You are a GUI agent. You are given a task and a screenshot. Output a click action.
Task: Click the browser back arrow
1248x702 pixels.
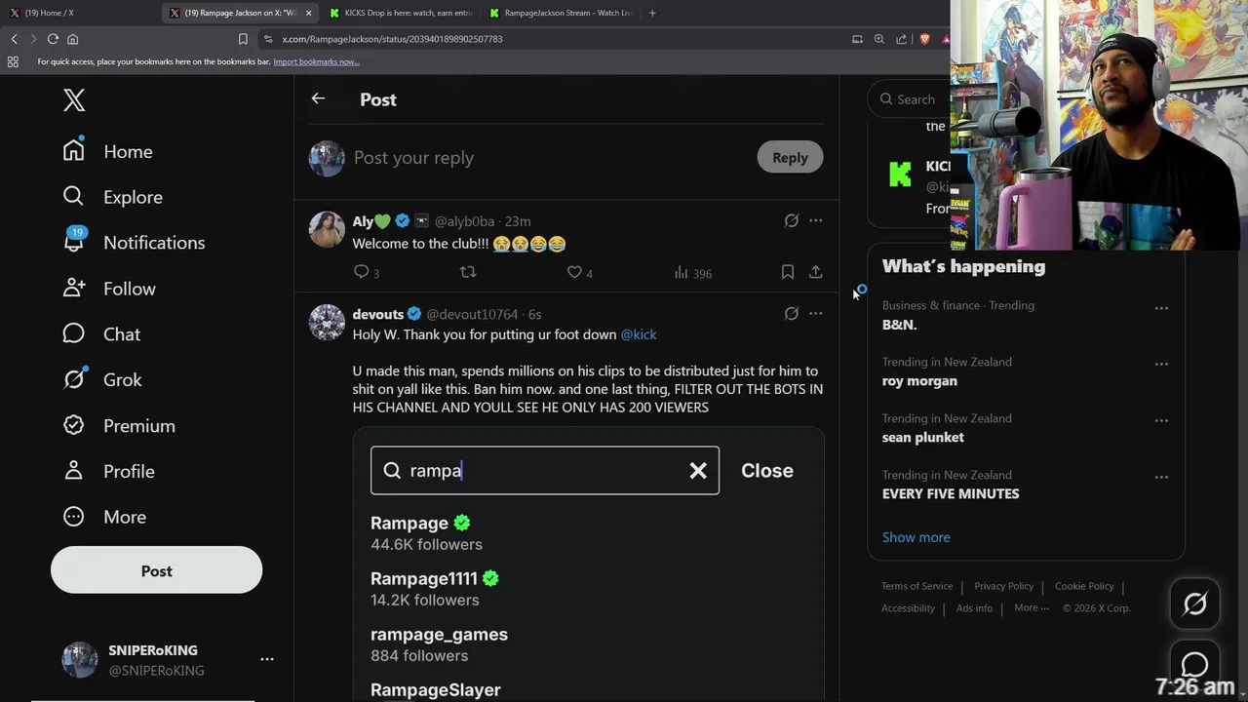pos(14,39)
